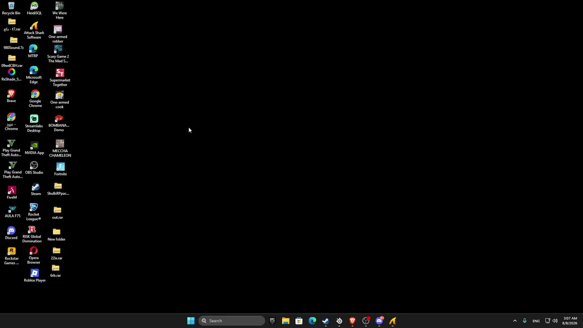
Task: Select the out.rar archive file
Action: (57, 213)
